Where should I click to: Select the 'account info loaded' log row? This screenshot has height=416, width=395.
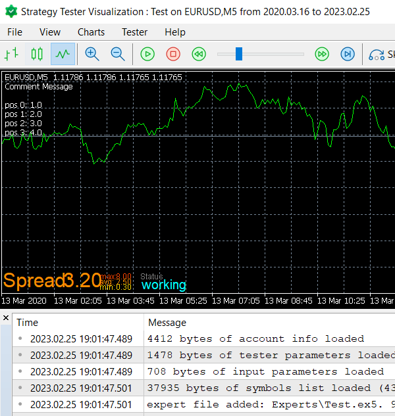coord(203,339)
